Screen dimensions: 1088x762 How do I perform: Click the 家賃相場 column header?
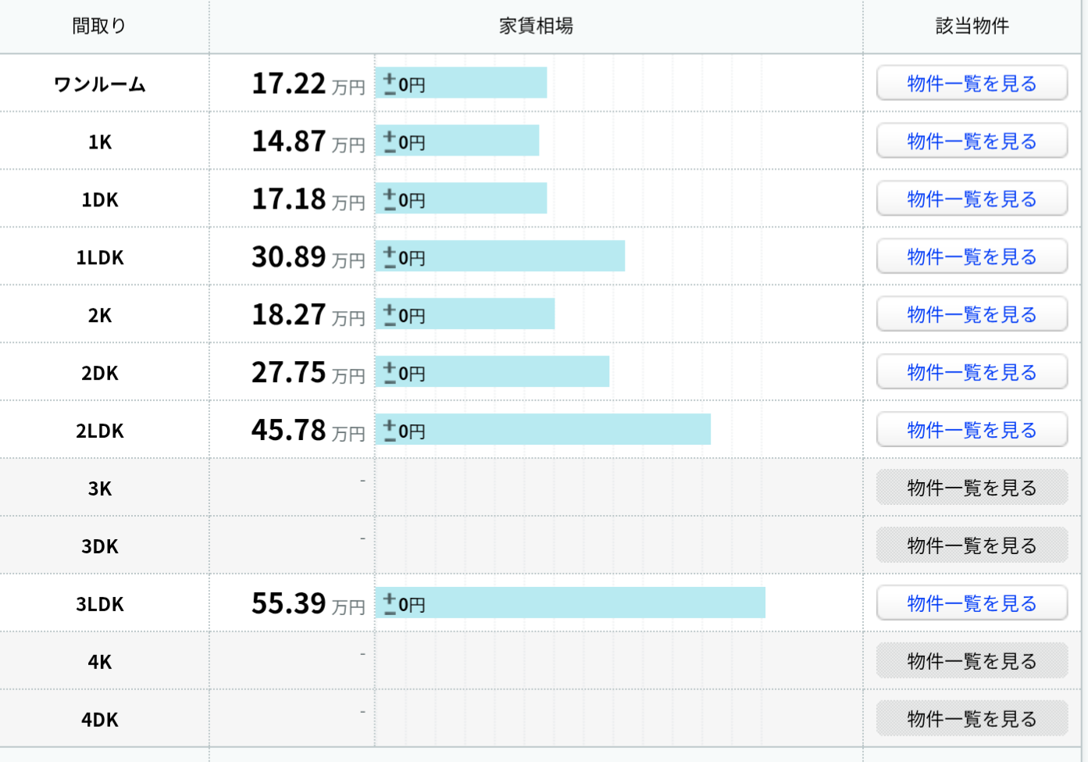pyautogui.click(x=536, y=26)
